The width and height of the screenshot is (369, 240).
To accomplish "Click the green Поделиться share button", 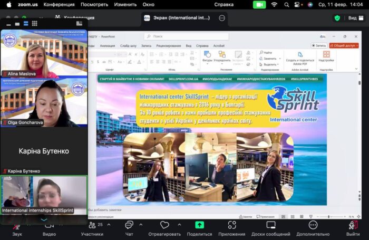I will pyautogui.click(x=199, y=225).
